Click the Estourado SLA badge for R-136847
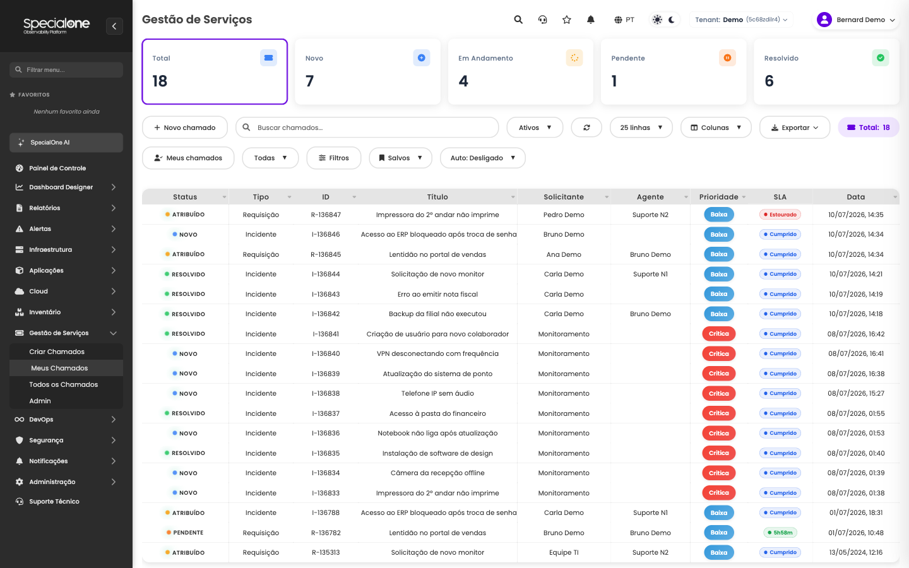 [x=780, y=215]
